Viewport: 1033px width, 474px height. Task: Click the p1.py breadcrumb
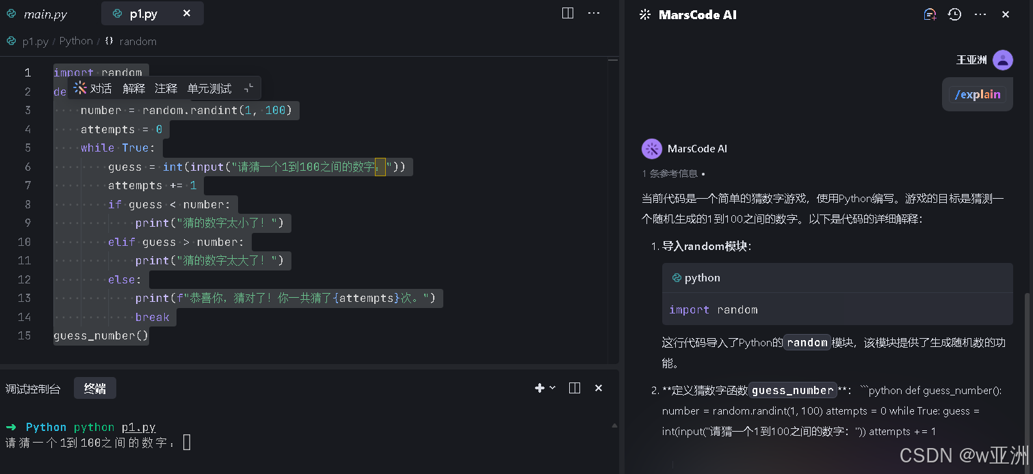pos(35,41)
